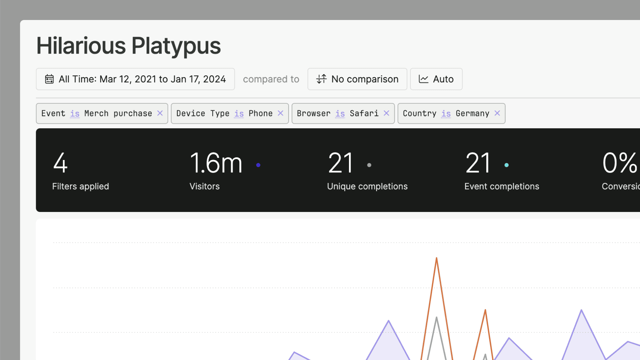Click the comparison toggle icon
This screenshot has height=360, width=640.
[321, 79]
